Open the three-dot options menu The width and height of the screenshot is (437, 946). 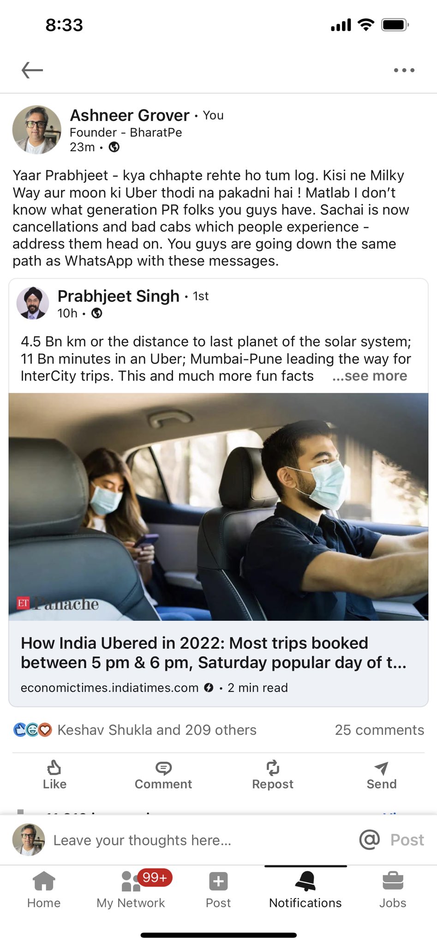pos(404,70)
